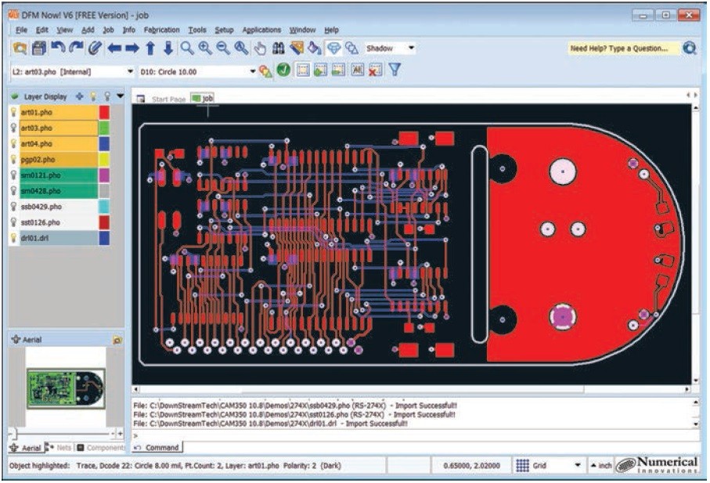Switch to the Start Page tab
Viewport: 710px width, 483px height.
168,99
